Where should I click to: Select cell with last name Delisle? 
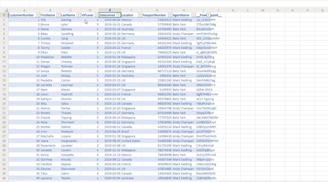click(x=71, y=127)
